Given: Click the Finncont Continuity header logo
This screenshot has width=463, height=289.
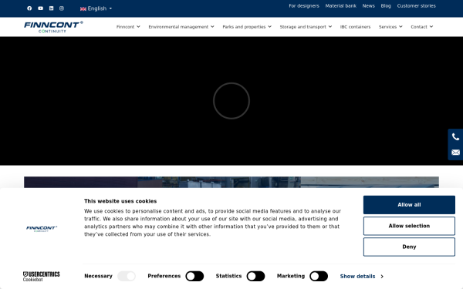Looking at the screenshot, I should [x=53, y=27].
